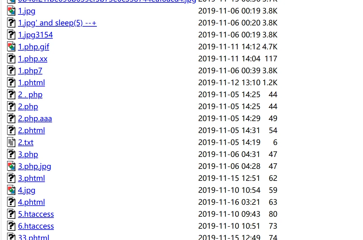Image resolution: width=363 pixels, height=240 pixels.
Task: Open the 4.phtml link
Action: tap(31, 202)
